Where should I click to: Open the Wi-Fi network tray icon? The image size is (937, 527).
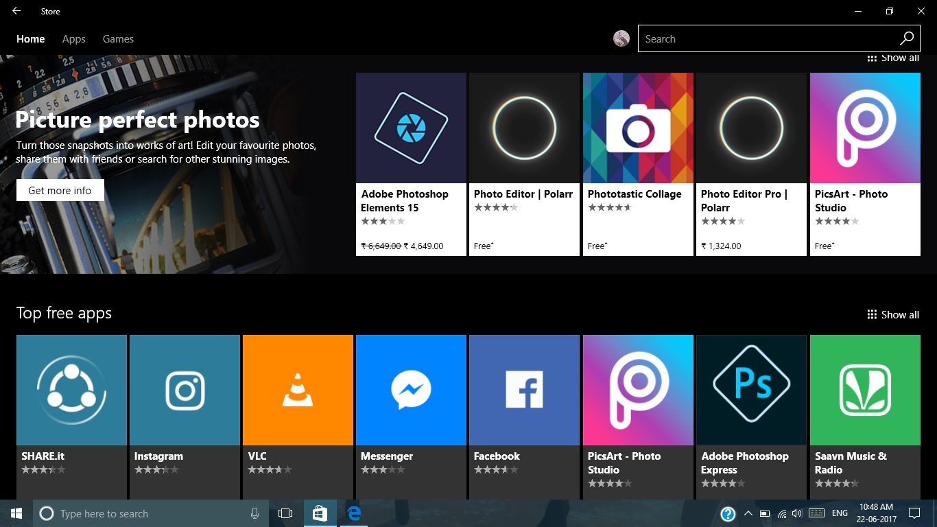pyautogui.click(x=782, y=513)
